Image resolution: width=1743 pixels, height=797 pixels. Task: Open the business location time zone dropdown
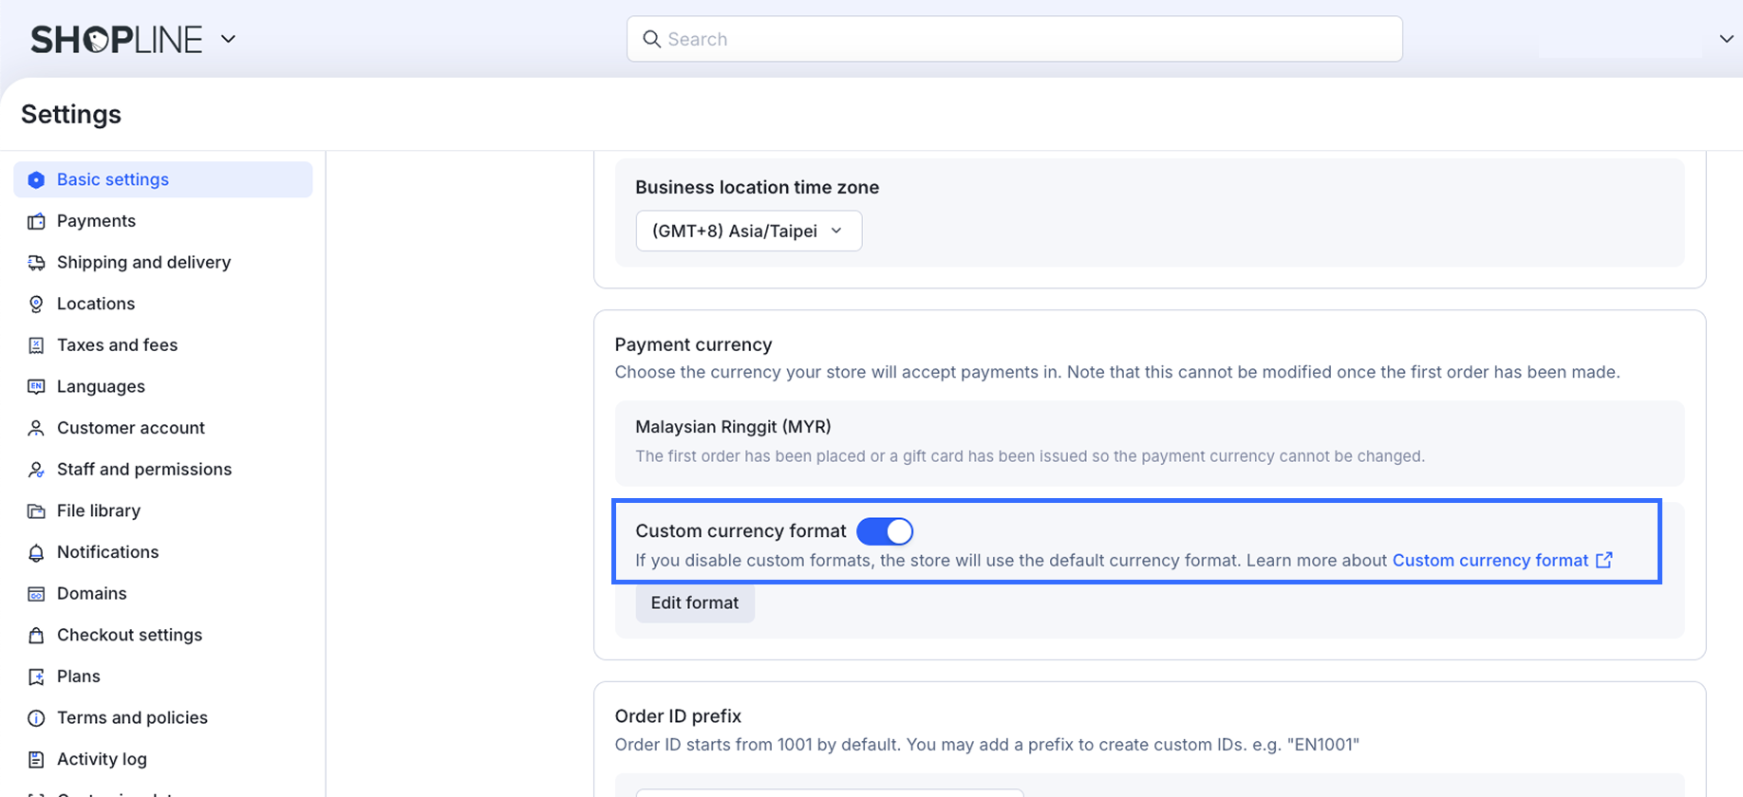[x=748, y=231]
